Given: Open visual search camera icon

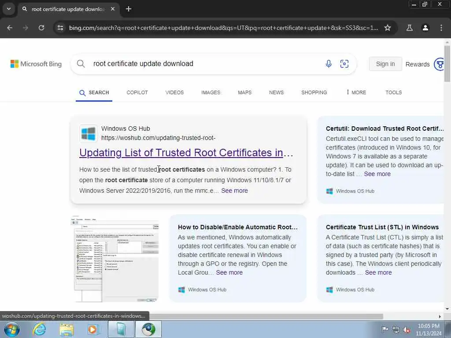Looking at the screenshot, I should 344,64.
